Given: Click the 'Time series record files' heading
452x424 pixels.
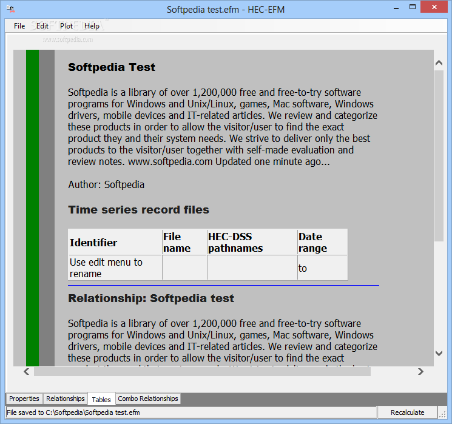Looking at the screenshot, I should tap(139, 210).
